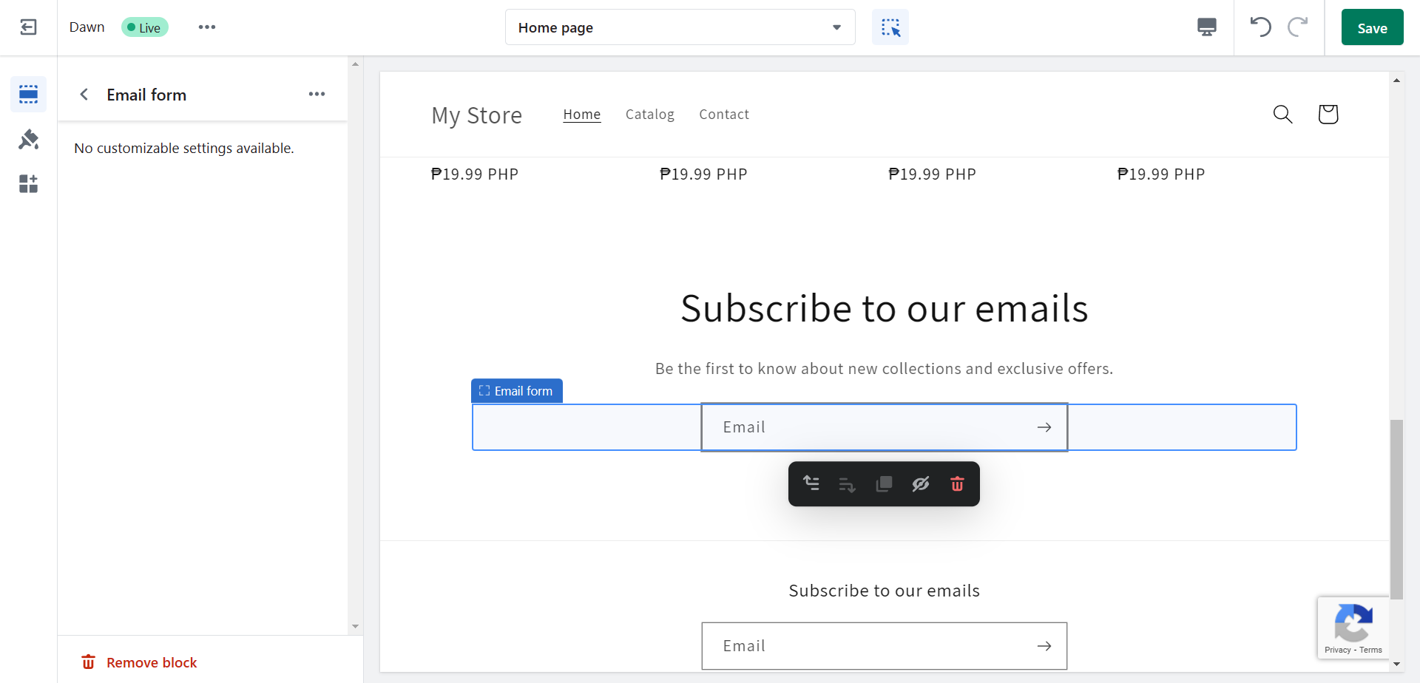Open the reCAPTCHA Privacy link
The image size is (1420, 683).
pyautogui.click(x=1337, y=650)
